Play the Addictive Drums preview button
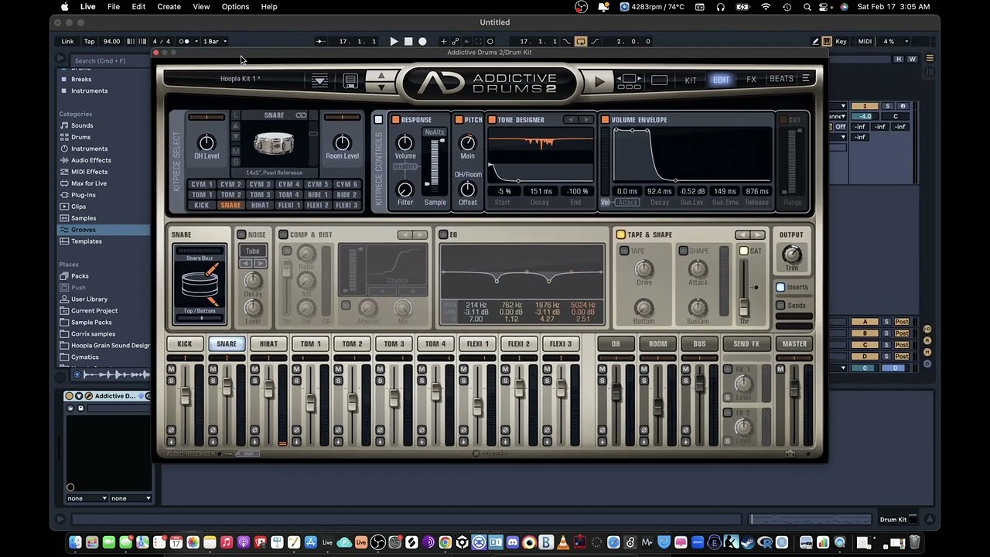The image size is (990, 557). point(599,80)
